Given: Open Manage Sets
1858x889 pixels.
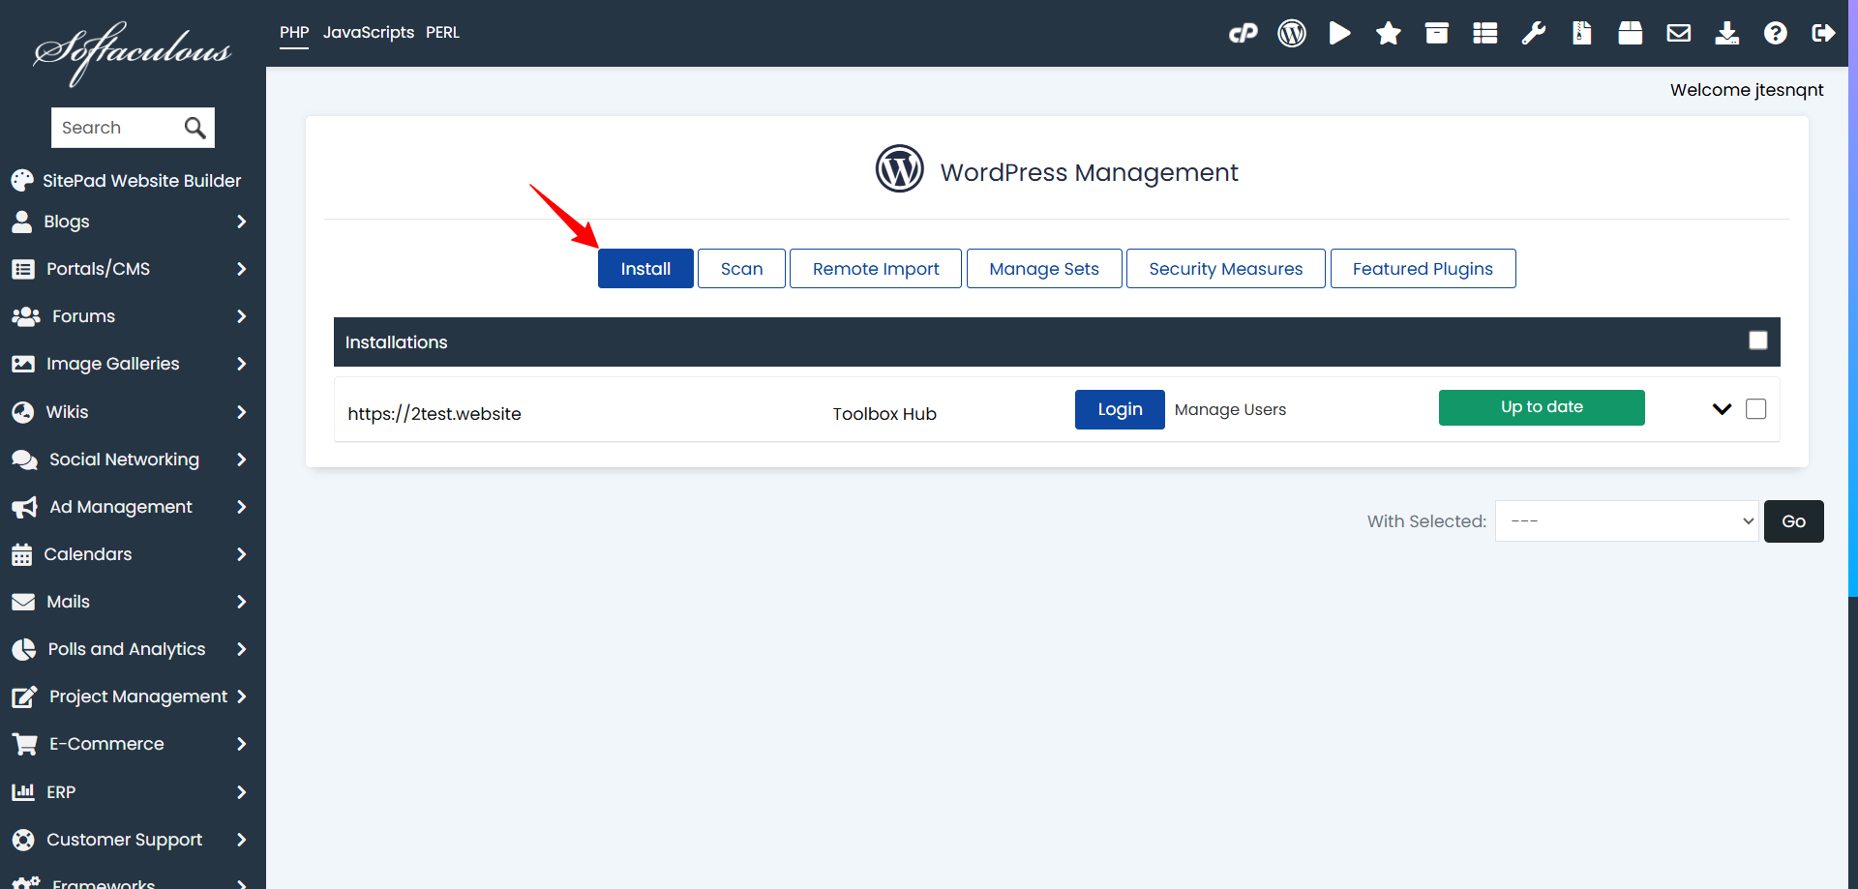Looking at the screenshot, I should click(1044, 269).
